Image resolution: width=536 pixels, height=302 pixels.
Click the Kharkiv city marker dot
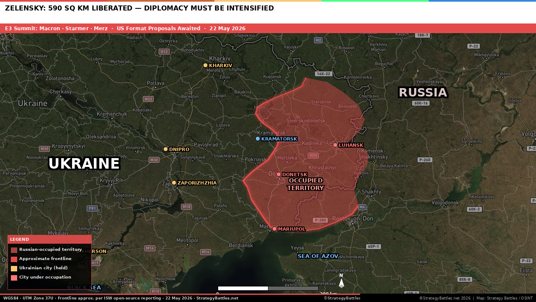[205, 65]
